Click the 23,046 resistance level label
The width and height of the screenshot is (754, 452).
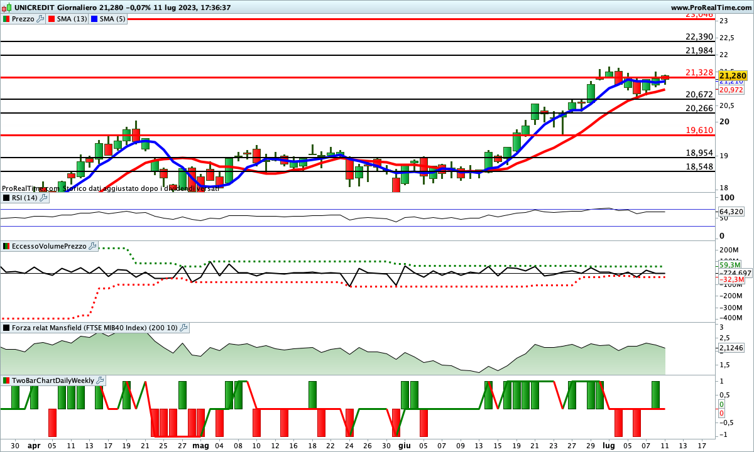(699, 14)
